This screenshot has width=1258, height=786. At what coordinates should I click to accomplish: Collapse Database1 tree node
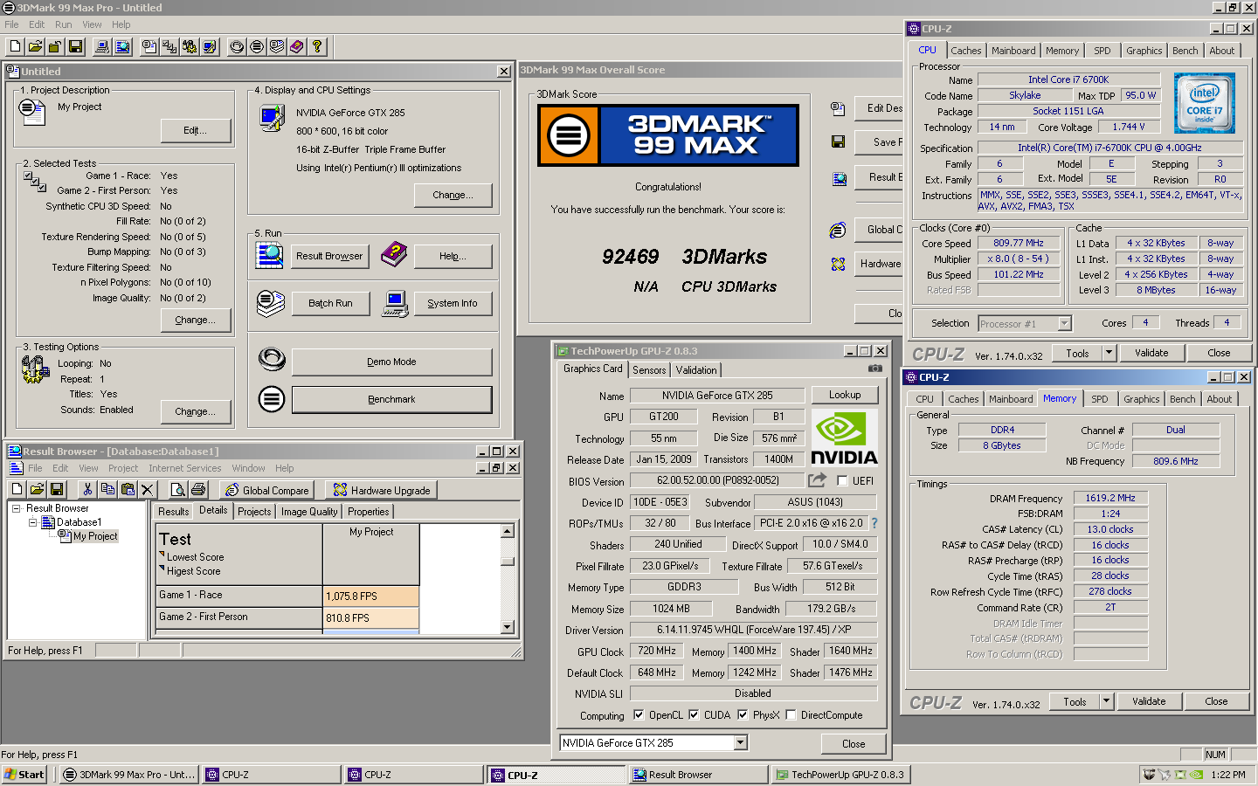[x=33, y=522]
